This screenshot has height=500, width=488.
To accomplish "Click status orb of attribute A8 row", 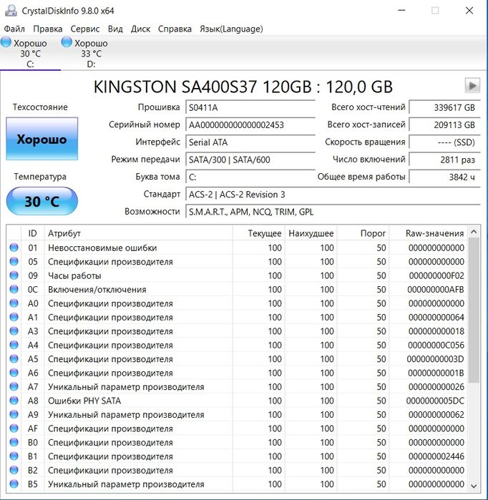I will tap(14, 401).
